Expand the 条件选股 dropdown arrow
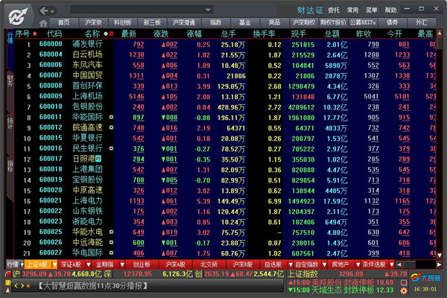 click(x=392, y=264)
